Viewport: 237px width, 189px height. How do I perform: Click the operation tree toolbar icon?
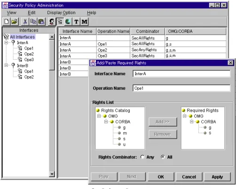[60, 22]
